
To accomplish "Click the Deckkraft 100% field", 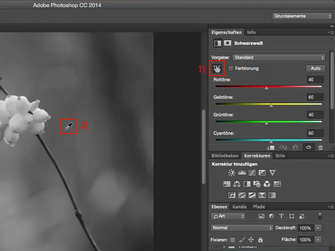I will pos(306,228).
